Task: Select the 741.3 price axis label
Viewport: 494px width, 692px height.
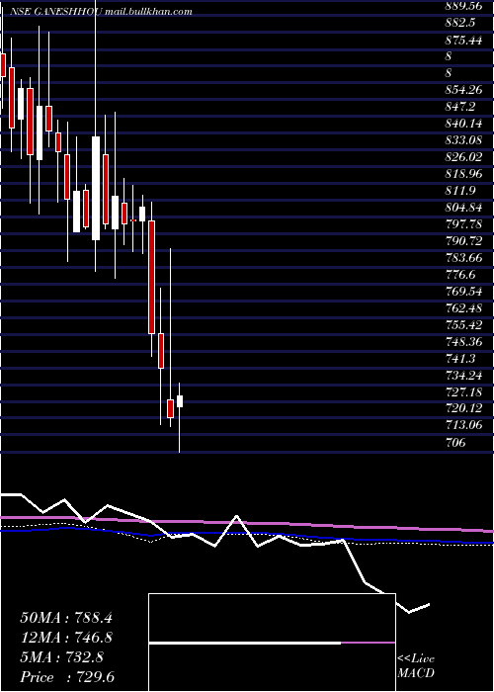Action: [460, 358]
